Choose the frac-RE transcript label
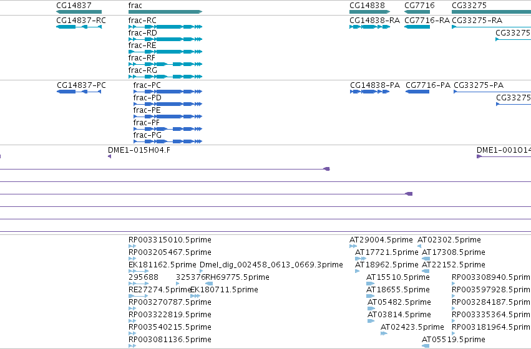Screen dimensions: 531x349 [142, 45]
